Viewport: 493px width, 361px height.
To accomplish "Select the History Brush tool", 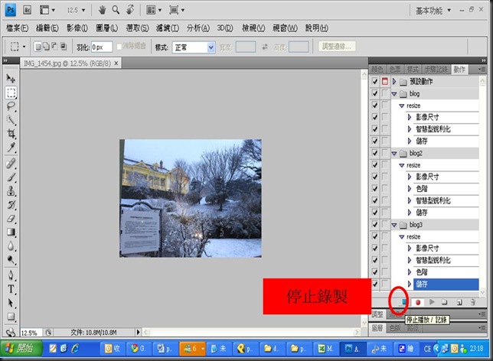I will [x=11, y=205].
